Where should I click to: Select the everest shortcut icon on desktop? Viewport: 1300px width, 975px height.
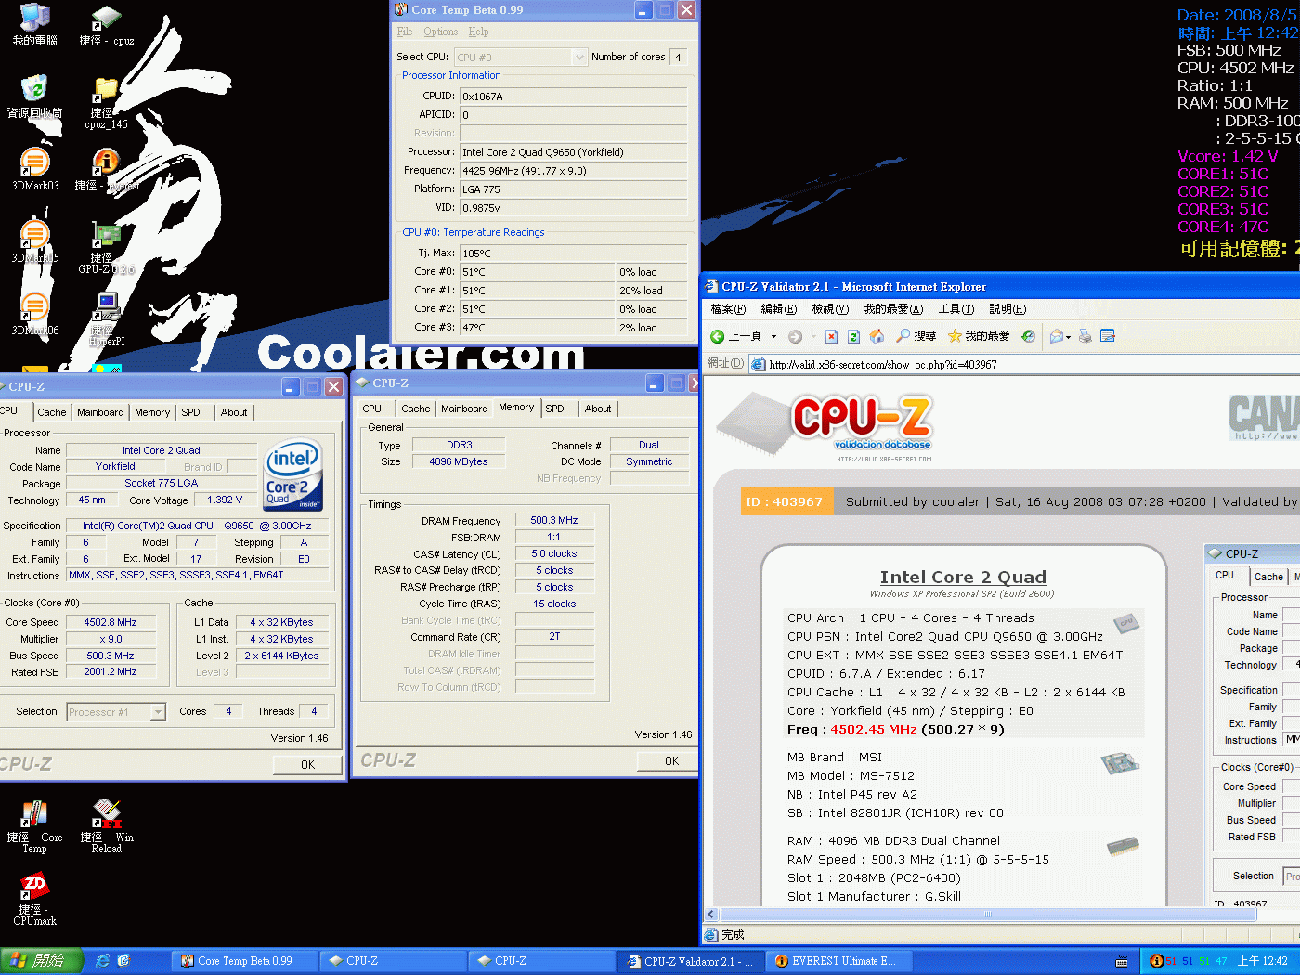[x=107, y=169]
